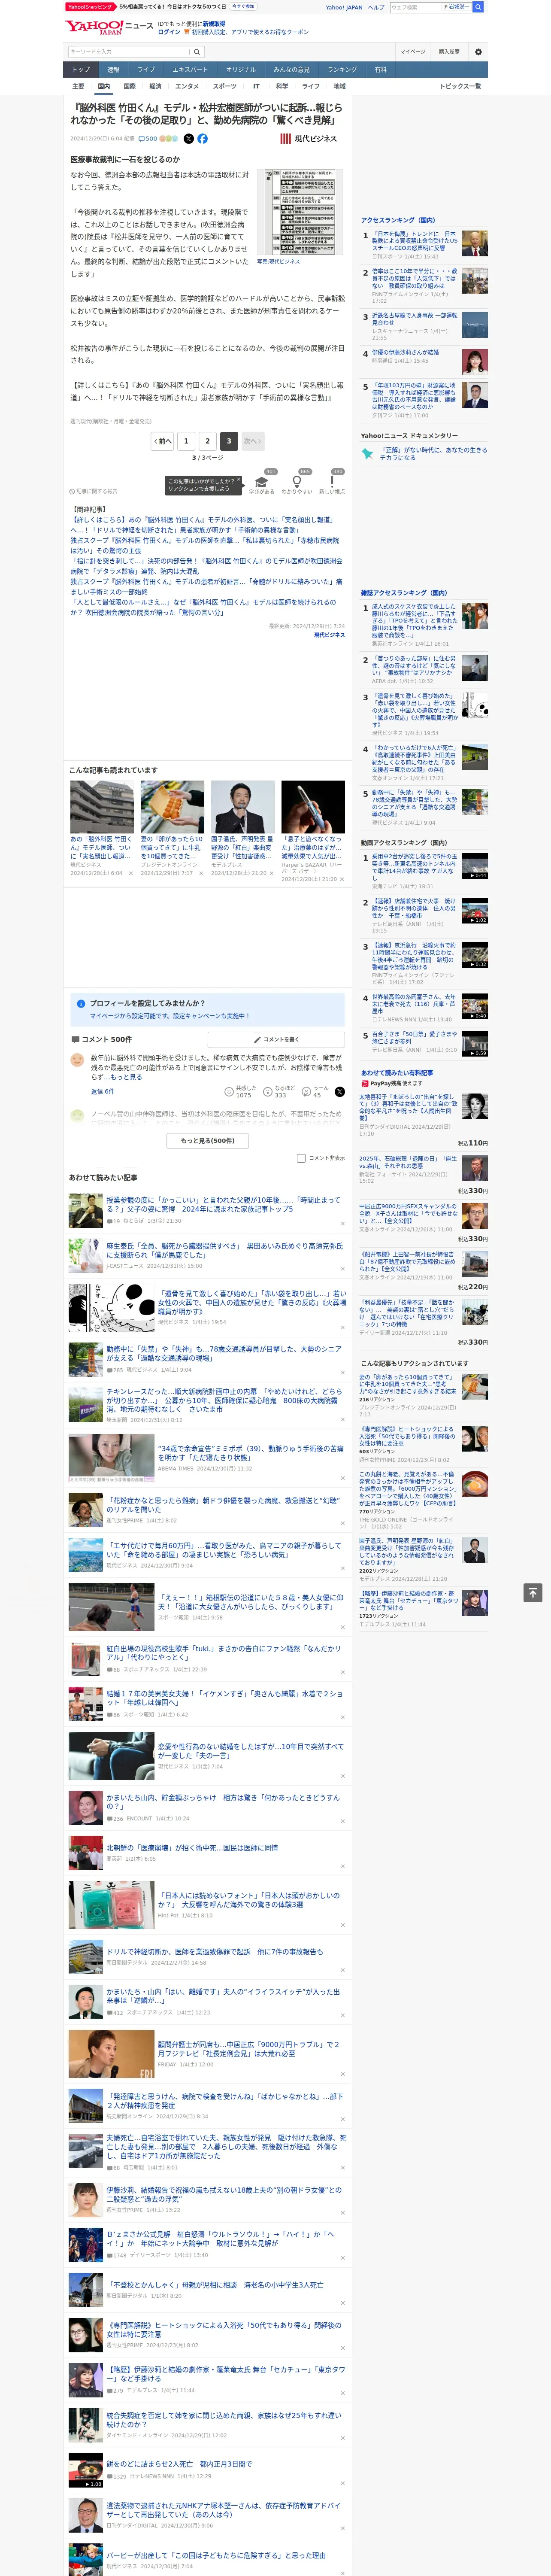Viewport: 551px width, 2576px height.
Task: Click the わかりやすい lightbulb reaction
Action: (x=297, y=482)
